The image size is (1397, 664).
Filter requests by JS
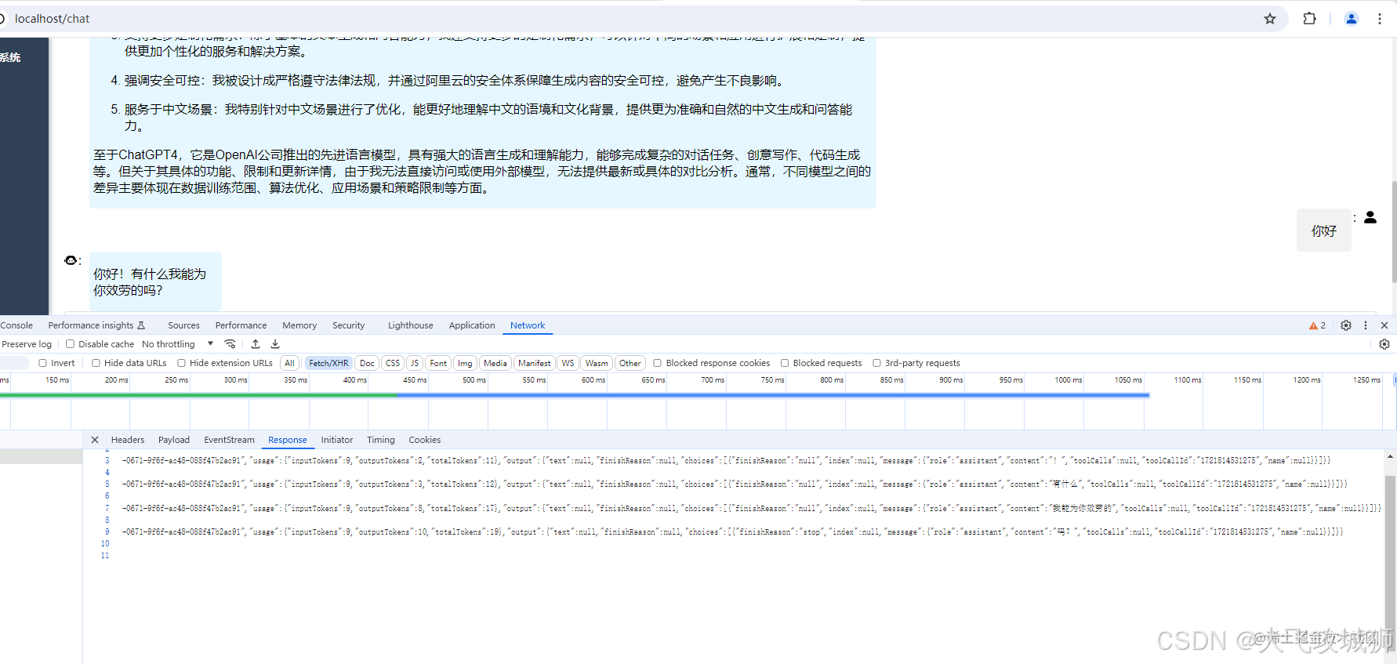[x=415, y=363]
